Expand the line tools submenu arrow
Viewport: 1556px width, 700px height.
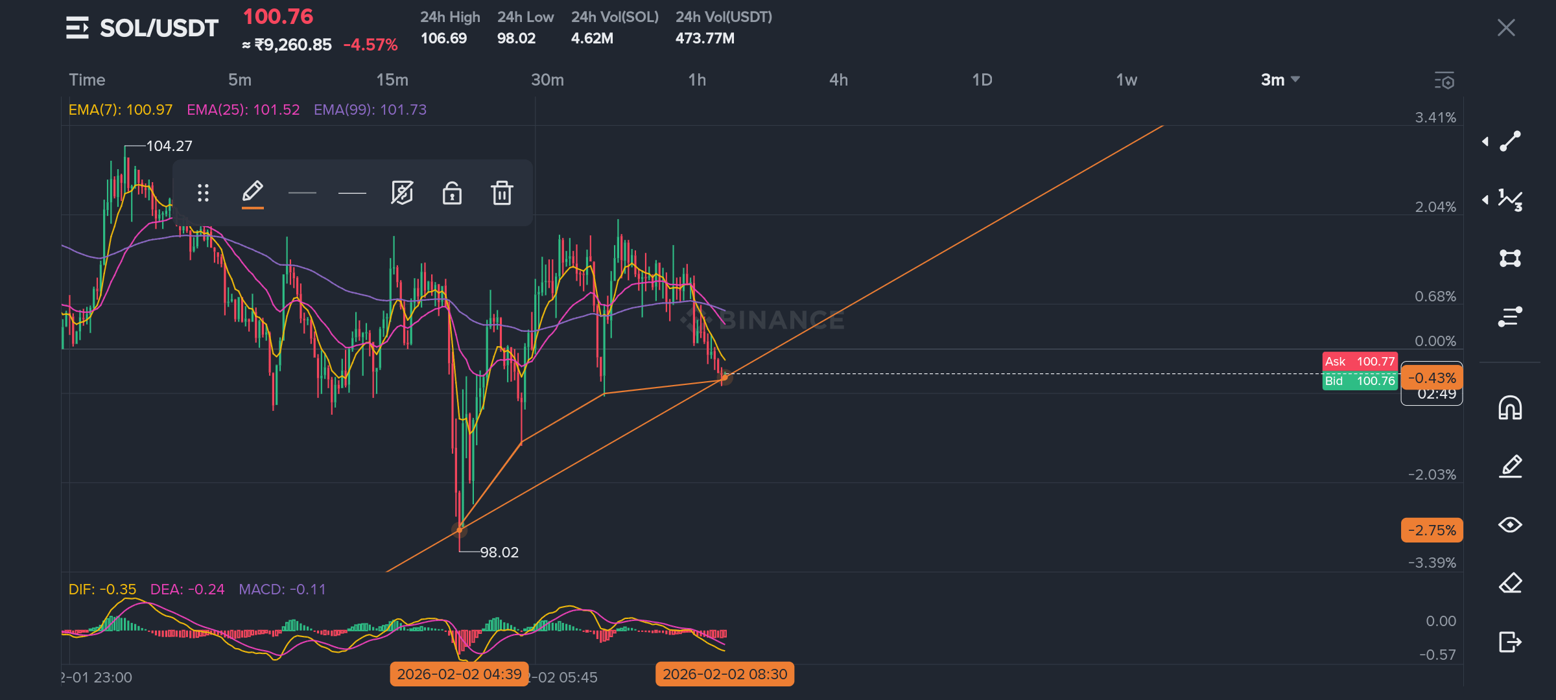click(x=1485, y=141)
